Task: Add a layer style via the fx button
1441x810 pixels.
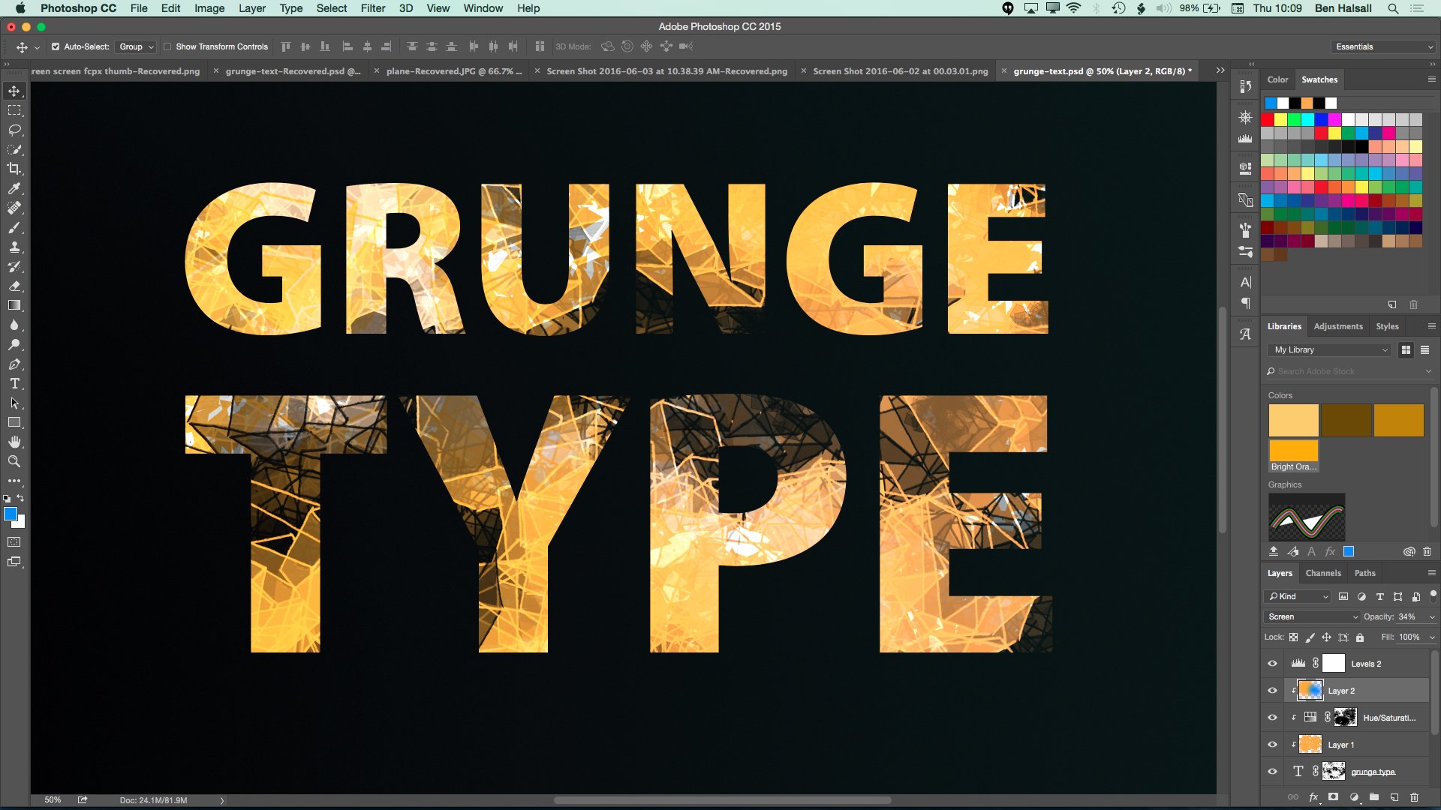Action: (1313, 797)
